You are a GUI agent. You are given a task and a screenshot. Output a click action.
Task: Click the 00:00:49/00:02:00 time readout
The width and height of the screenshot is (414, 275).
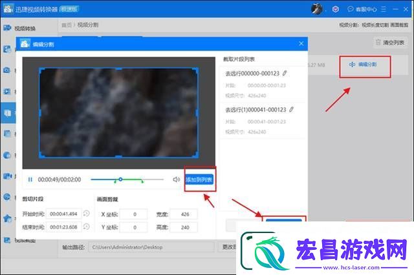click(60, 179)
